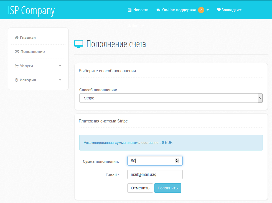Image resolution: width=272 pixels, height=203 pixels.
Task: Expand the Услуги sidebar submenu arrow
Action: click(x=60, y=66)
